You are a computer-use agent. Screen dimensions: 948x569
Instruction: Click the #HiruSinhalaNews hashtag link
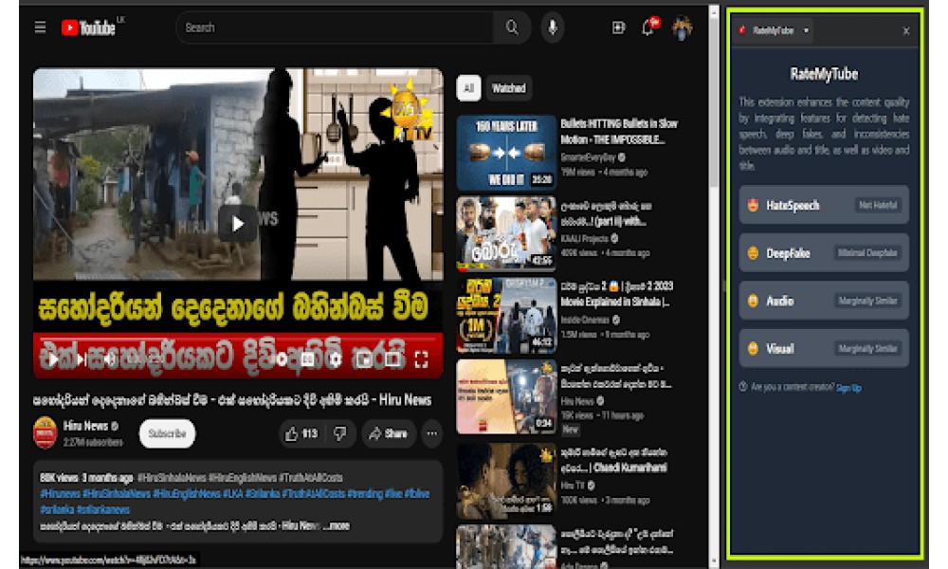pyautogui.click(x=118, y=494)
